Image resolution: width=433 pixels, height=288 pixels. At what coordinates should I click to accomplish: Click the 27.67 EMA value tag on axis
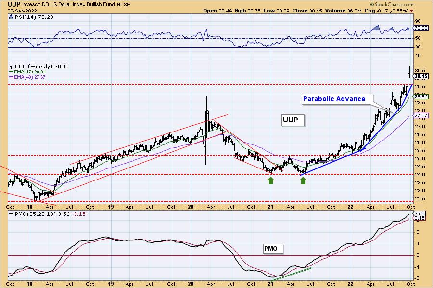click(x=421, y=116)
